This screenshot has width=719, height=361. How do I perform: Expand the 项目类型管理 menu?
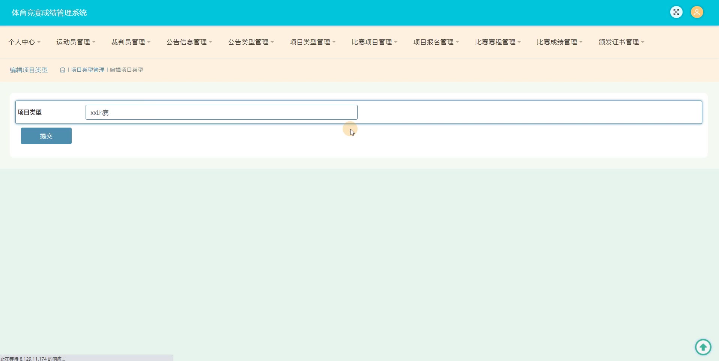313,42
